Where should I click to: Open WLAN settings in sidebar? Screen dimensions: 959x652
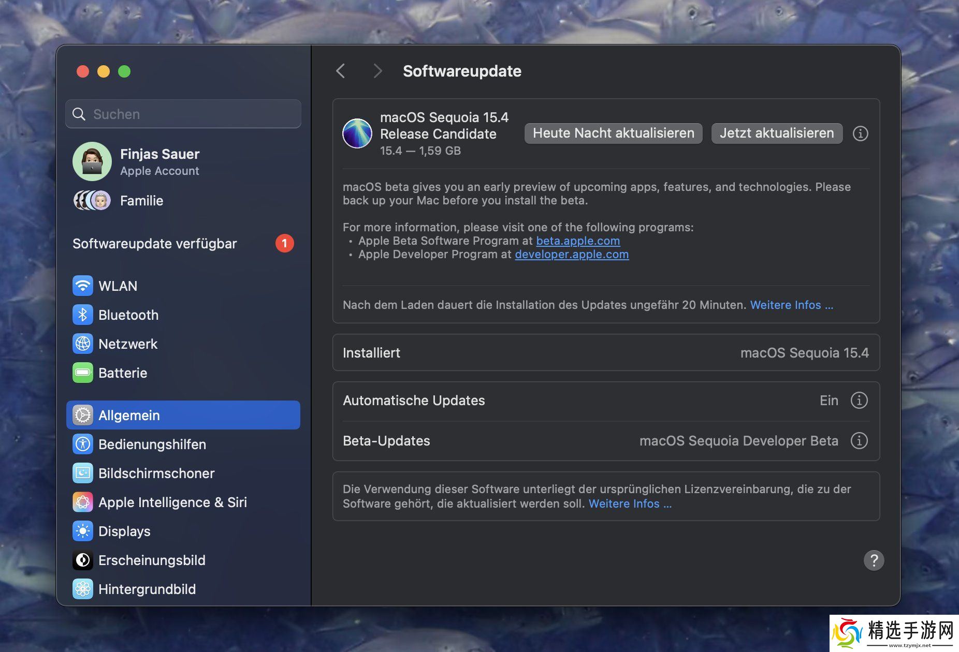point(118,286)
